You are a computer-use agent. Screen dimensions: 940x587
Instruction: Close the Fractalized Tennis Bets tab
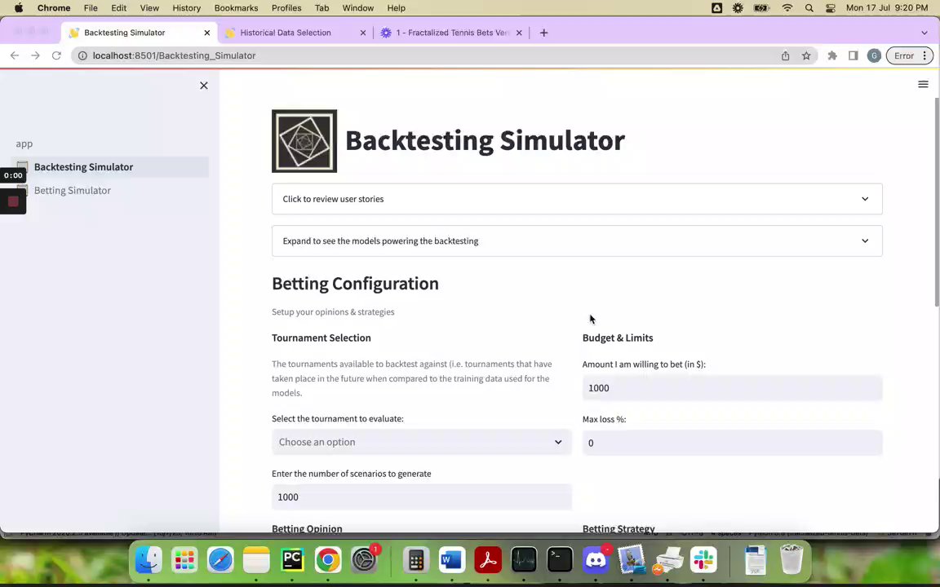[x=519, y=33]
